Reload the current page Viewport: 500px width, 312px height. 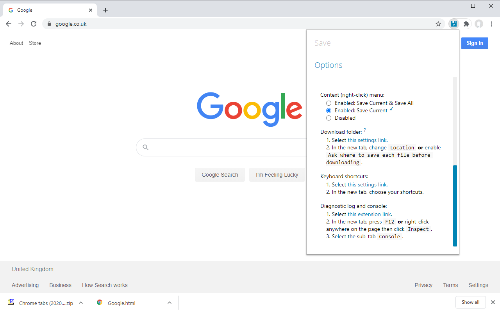(x=34, y=24)
